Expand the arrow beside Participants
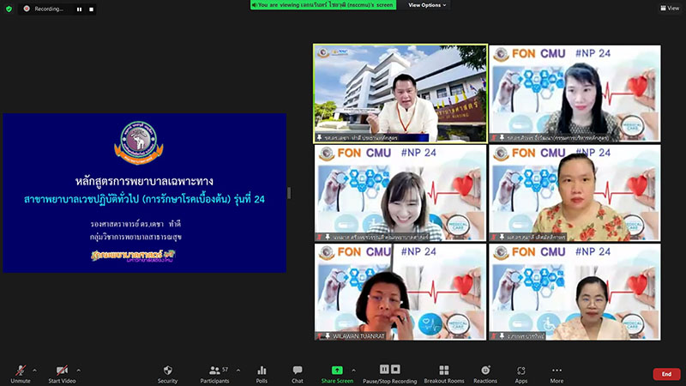Image resolution: width=686 pixels, height=386 pixels. point(238,371)
